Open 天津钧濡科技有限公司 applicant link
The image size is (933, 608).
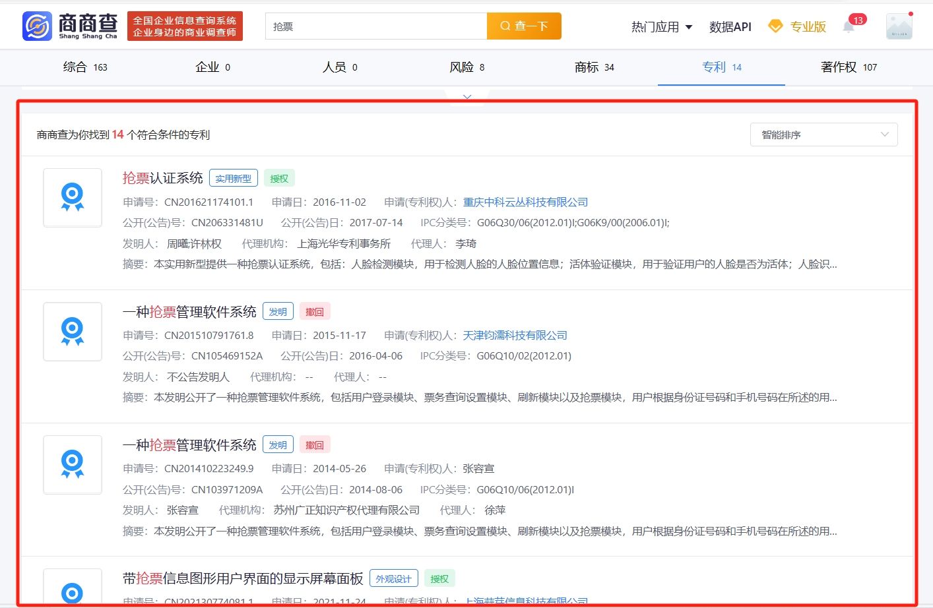[515, 335]
